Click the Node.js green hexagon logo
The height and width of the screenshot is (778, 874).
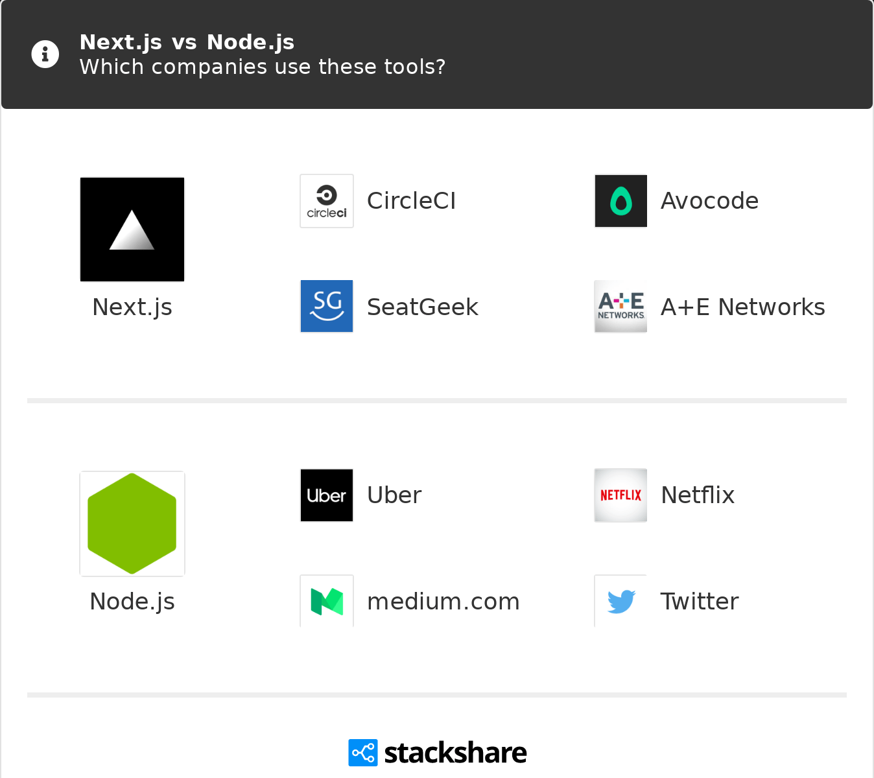tap(132, 524)
